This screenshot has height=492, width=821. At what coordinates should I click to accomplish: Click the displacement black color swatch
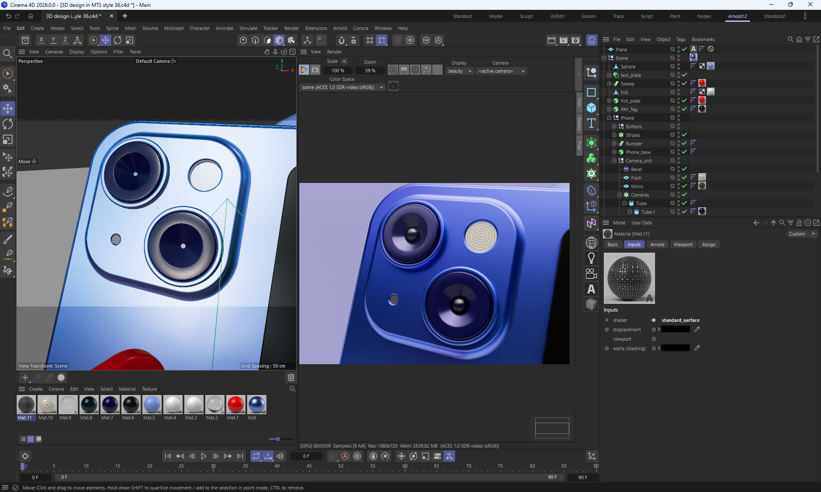pos(675,330)
